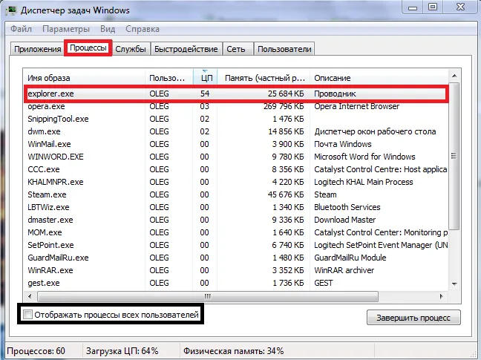
Task: Open the Файл menu
Action: coord(21,29)
